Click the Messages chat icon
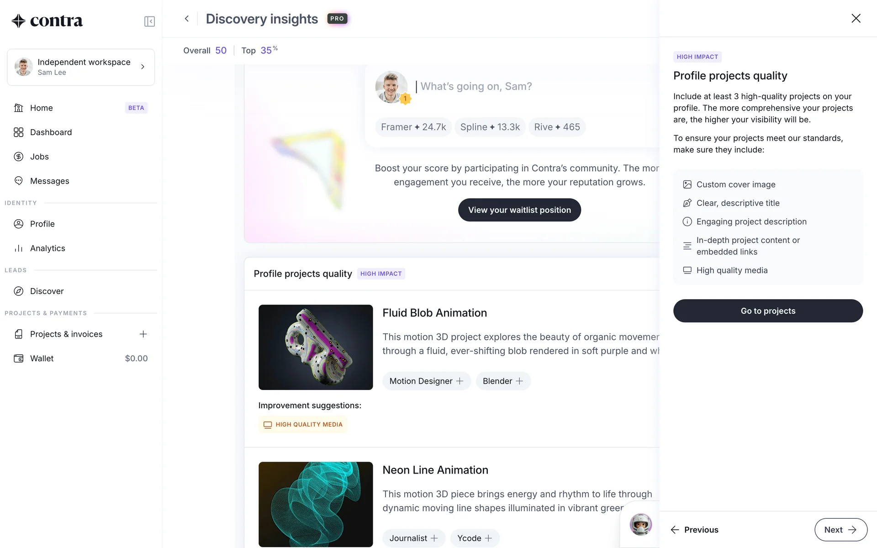877x548 pixels. tap(19, 181)
